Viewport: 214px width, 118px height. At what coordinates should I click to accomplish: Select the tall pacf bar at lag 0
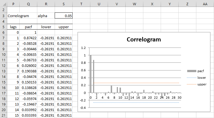coord(91,74)
